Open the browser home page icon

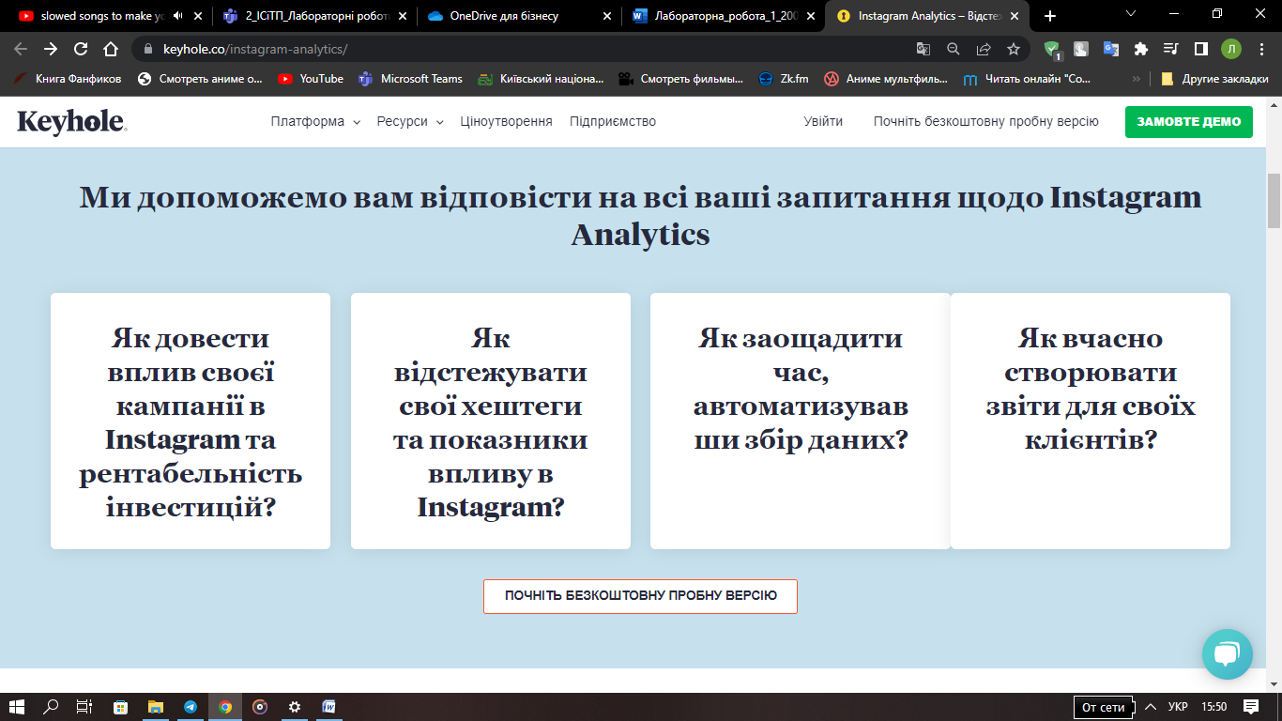[111, 49]
